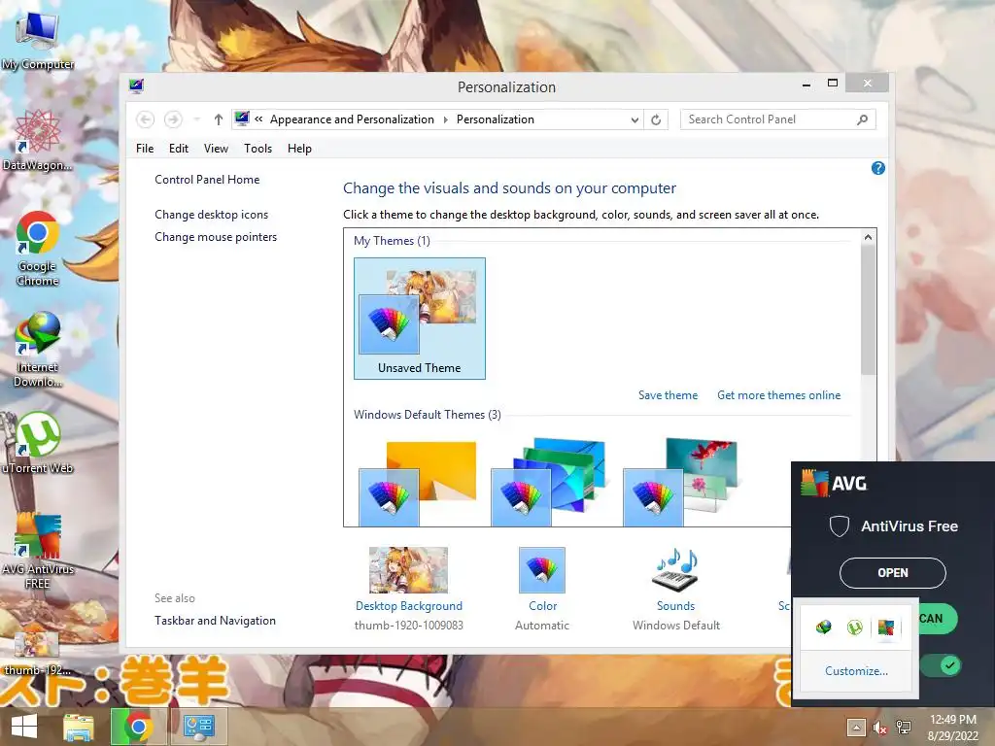
Task: Select the yellow Windows default theme
Action: click(x=417, y=482)
